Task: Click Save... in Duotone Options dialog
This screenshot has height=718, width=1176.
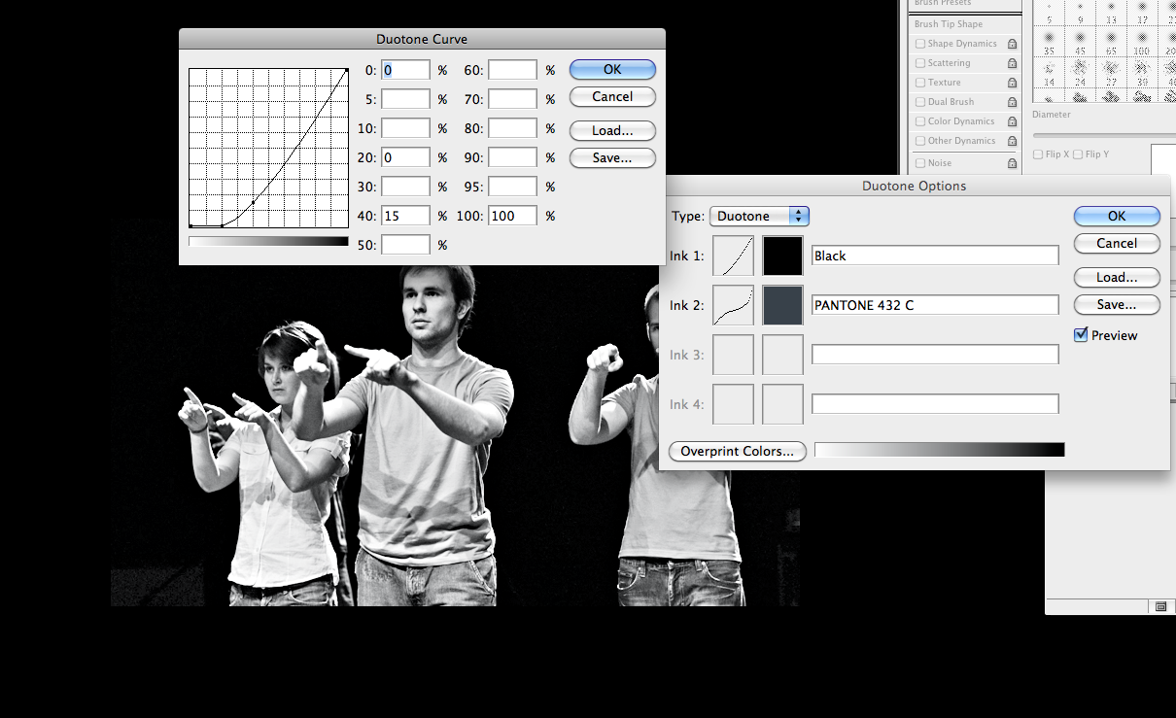Action: point(1117,304)
